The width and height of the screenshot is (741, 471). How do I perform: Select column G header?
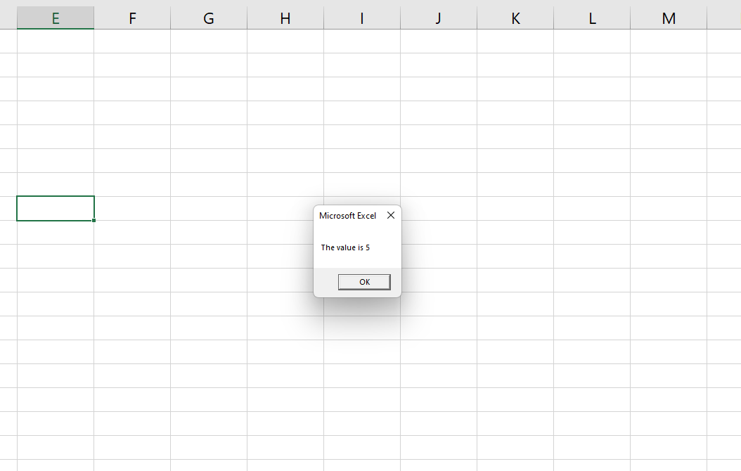point(208,18)
